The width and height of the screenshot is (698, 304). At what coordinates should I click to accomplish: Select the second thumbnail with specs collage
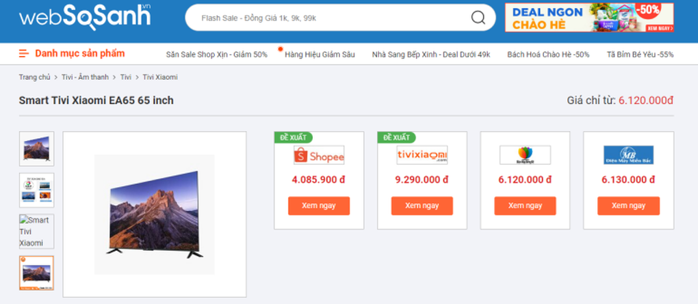coord(36,190)
